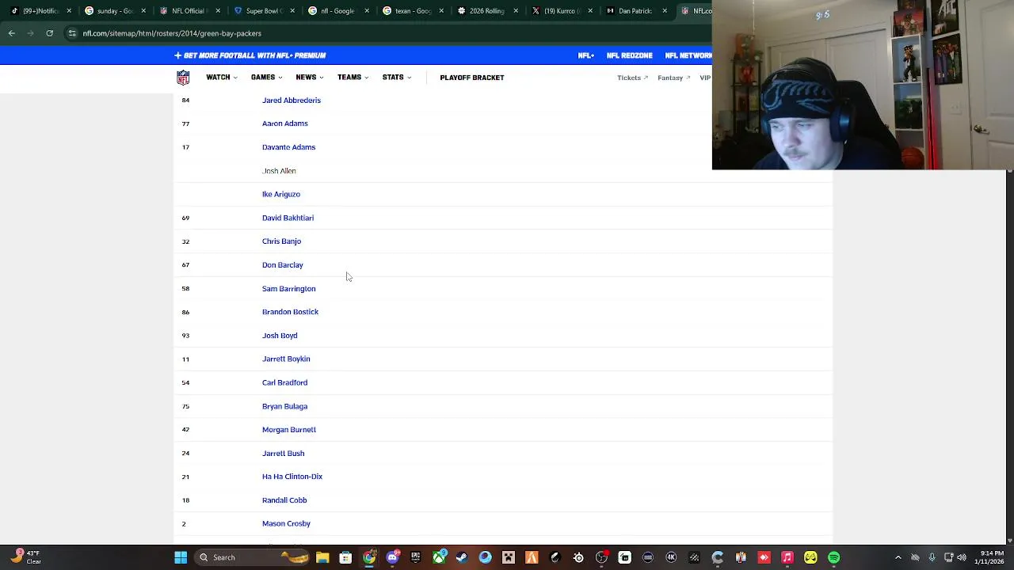
Task: Open Randall Cobb player page
Action: (284, 500)
